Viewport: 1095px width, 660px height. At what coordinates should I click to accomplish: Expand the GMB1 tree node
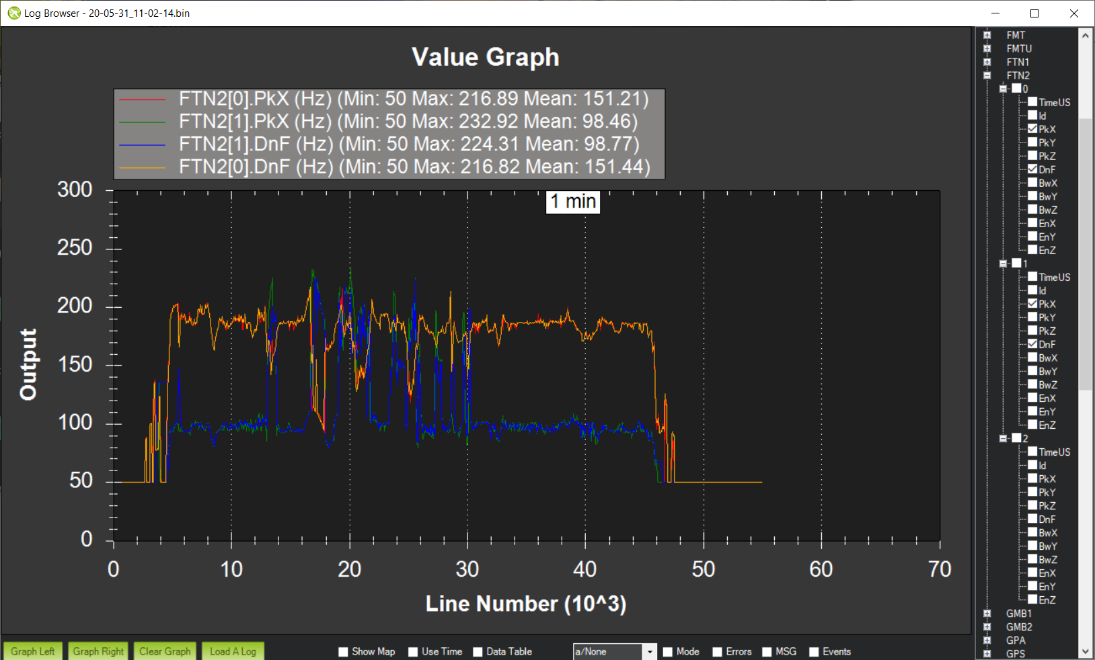click(987, 613)
